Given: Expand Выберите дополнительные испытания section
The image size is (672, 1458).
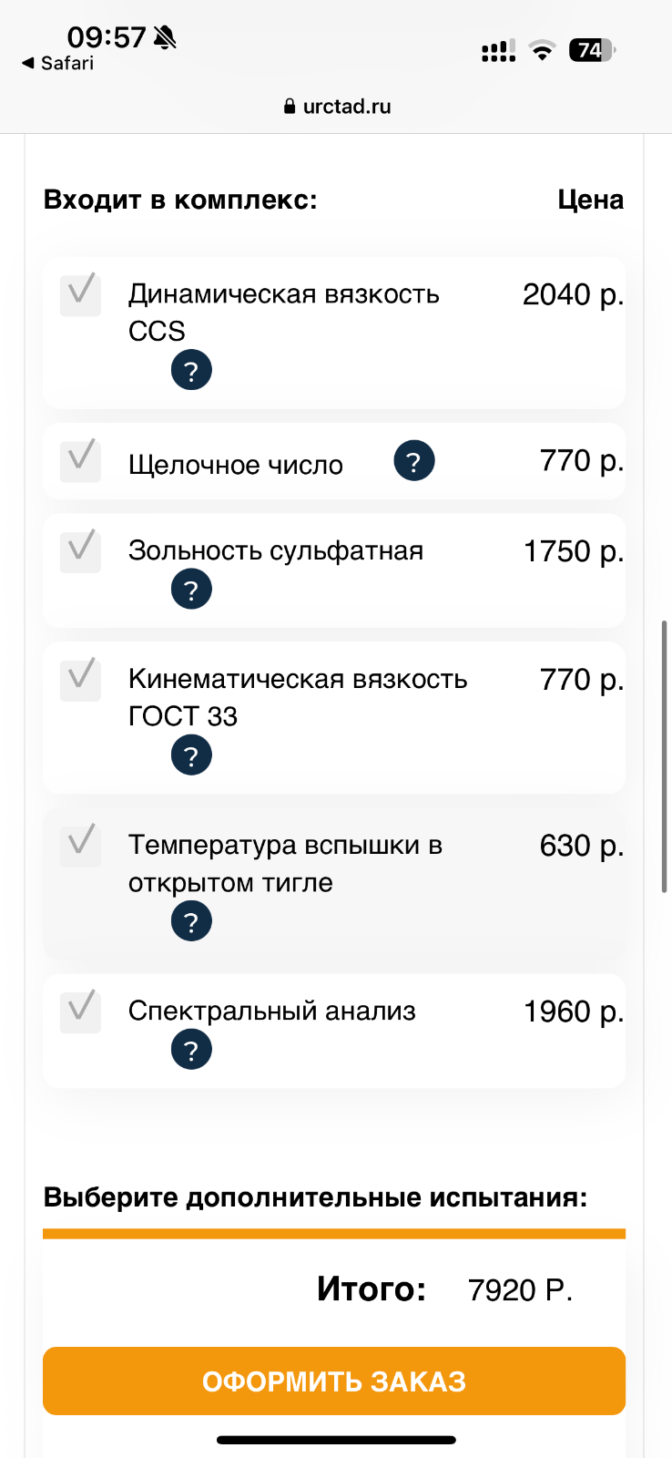Looking at the screenshot, I should click(315, 1197).
